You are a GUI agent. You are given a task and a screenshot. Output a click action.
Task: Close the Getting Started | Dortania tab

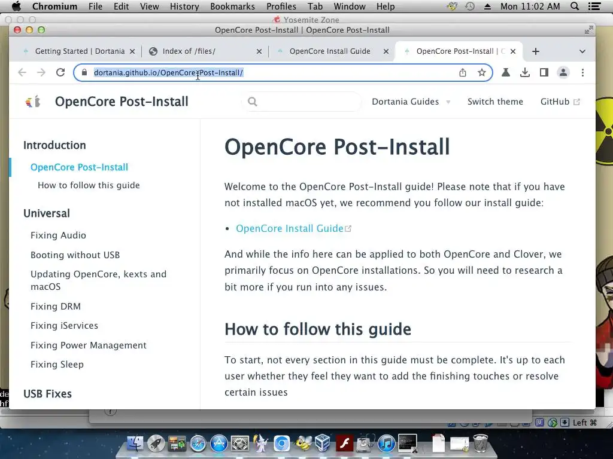point(132,51)
